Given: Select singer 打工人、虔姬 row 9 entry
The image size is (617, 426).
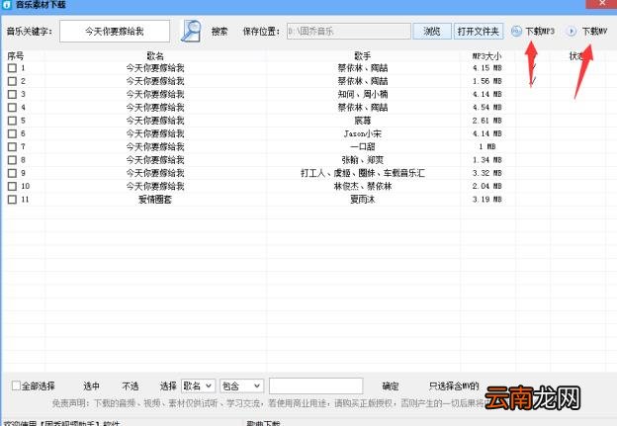Looking at the screenshot, I should pos(363,173).
